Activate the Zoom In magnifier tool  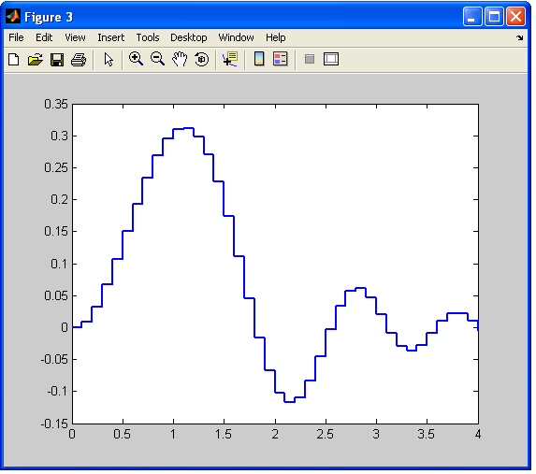click(x=136, y=59)
